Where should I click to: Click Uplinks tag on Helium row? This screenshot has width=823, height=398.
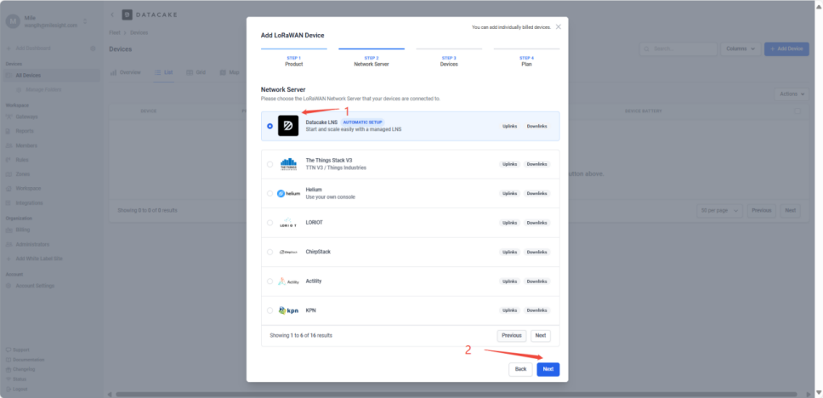point(509,193)
